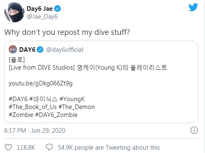205x153 pixels.
Task: Open Day6 Jae's profile picture
Action: pos(14,12)
